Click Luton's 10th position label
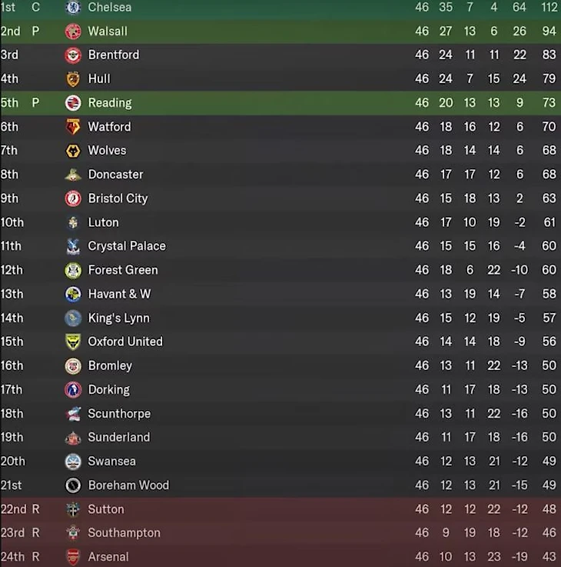This screenshot has width=561, height=567. [x=12, y=222]
